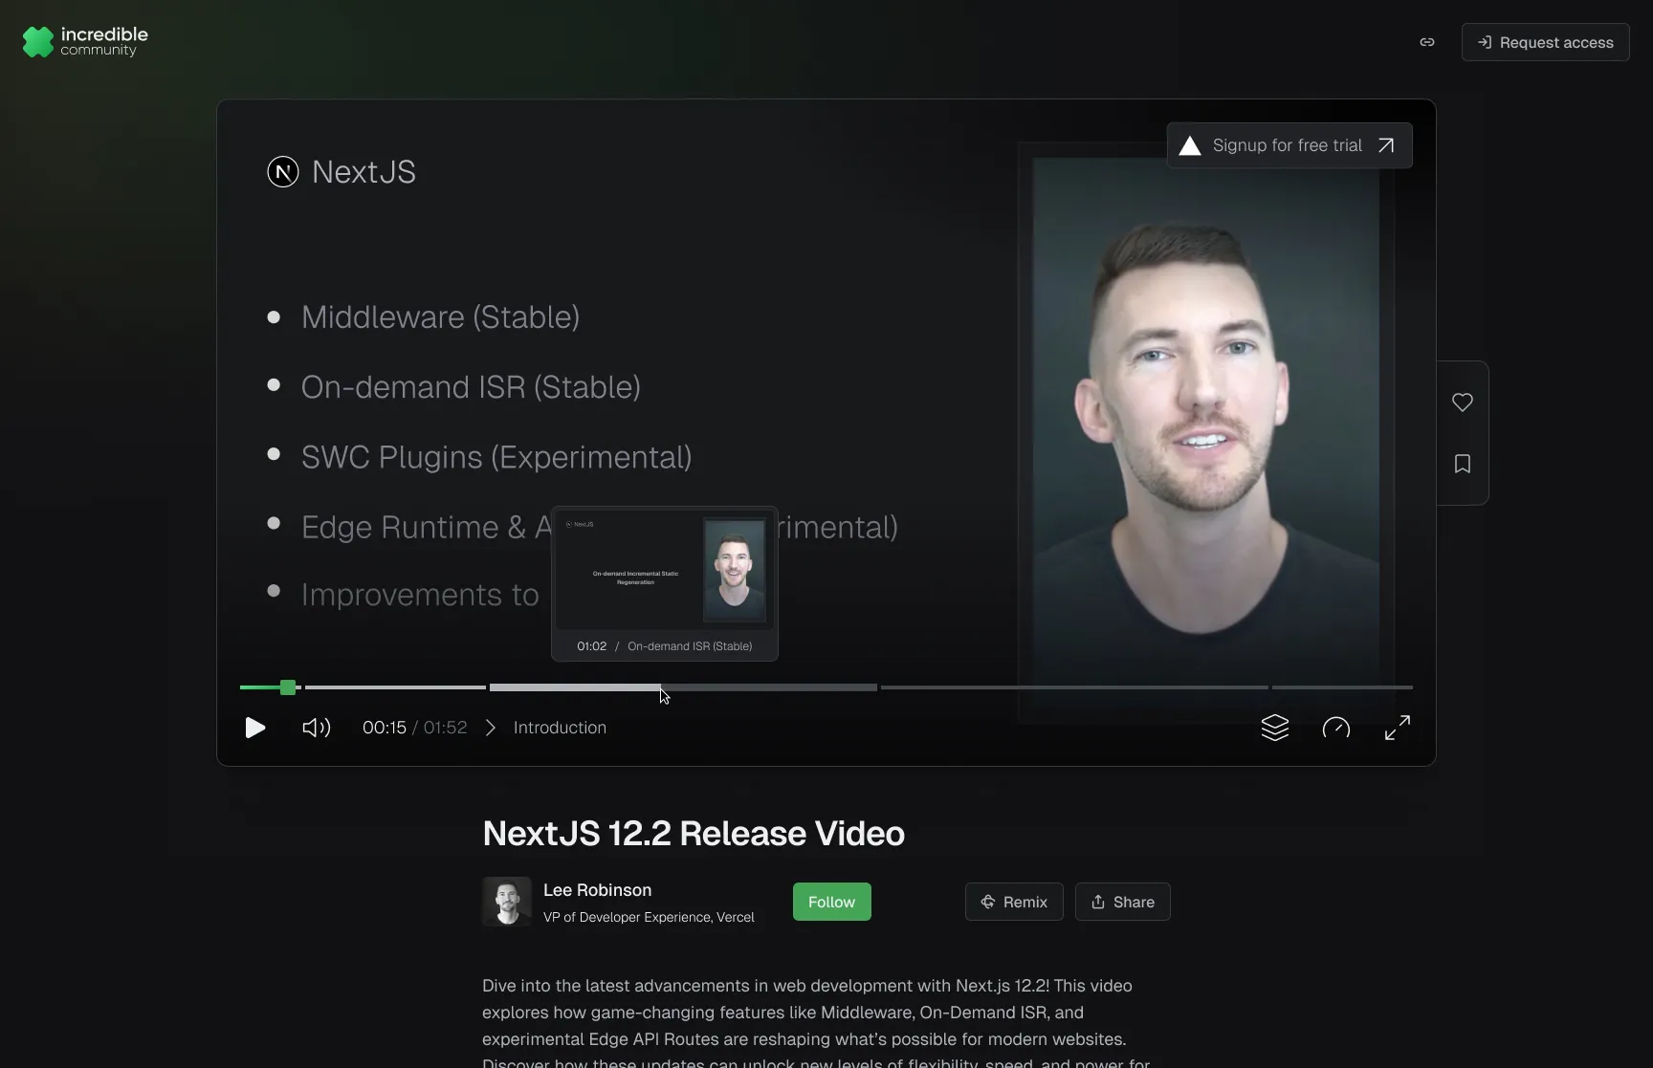This screenshot has width=1653, height=1068.
Task: Click the incredible community logo
Action: (x=84, y=41)
